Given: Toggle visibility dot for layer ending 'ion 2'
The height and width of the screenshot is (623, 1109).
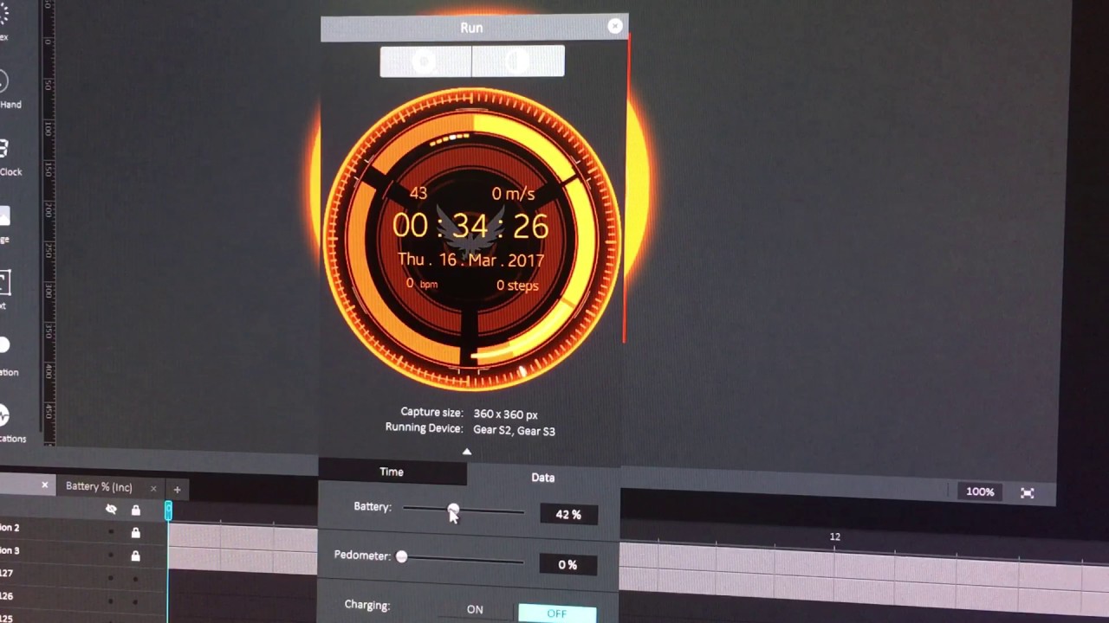Looking at the screenshot, I should pyautogui.click(x=110, y=533).
